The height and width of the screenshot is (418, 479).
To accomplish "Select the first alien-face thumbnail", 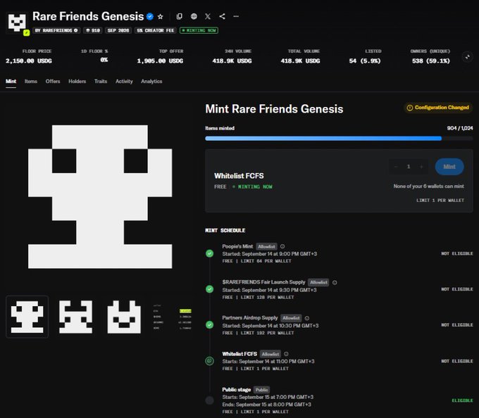I will (x=27, y=317).
